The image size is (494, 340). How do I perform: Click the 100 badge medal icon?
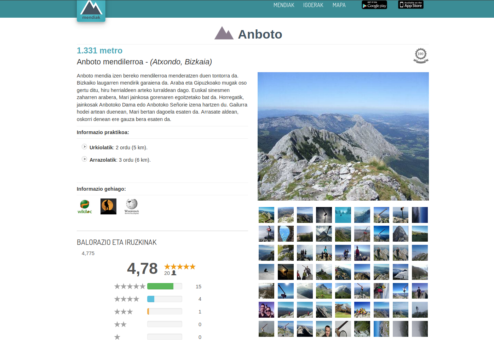pos(421,56)
